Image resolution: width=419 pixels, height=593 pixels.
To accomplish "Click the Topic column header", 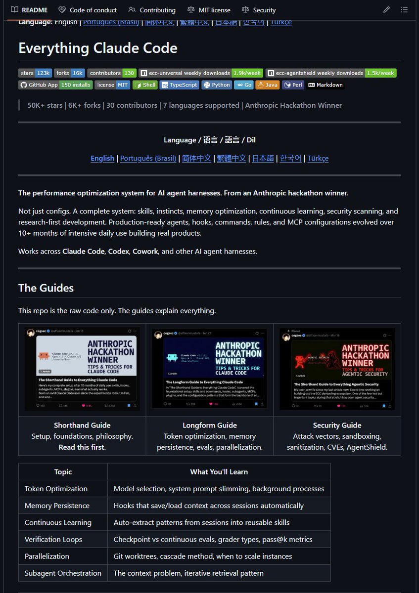I will point(63,472).
